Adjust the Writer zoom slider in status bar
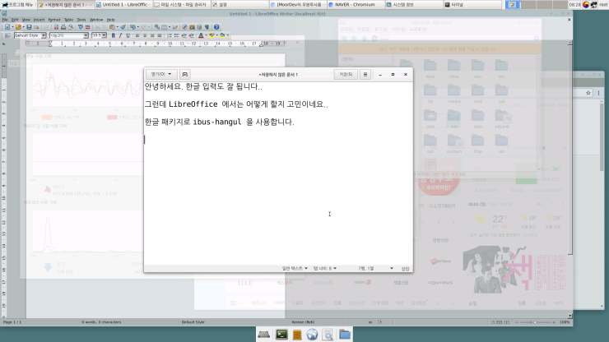The height and width of the screenshot is (342, 609). point(535,322)
